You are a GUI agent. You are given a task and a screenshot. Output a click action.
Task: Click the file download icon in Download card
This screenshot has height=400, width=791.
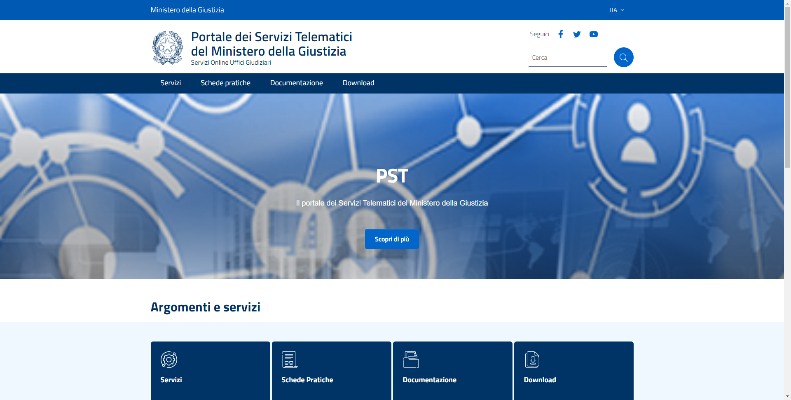532,360
